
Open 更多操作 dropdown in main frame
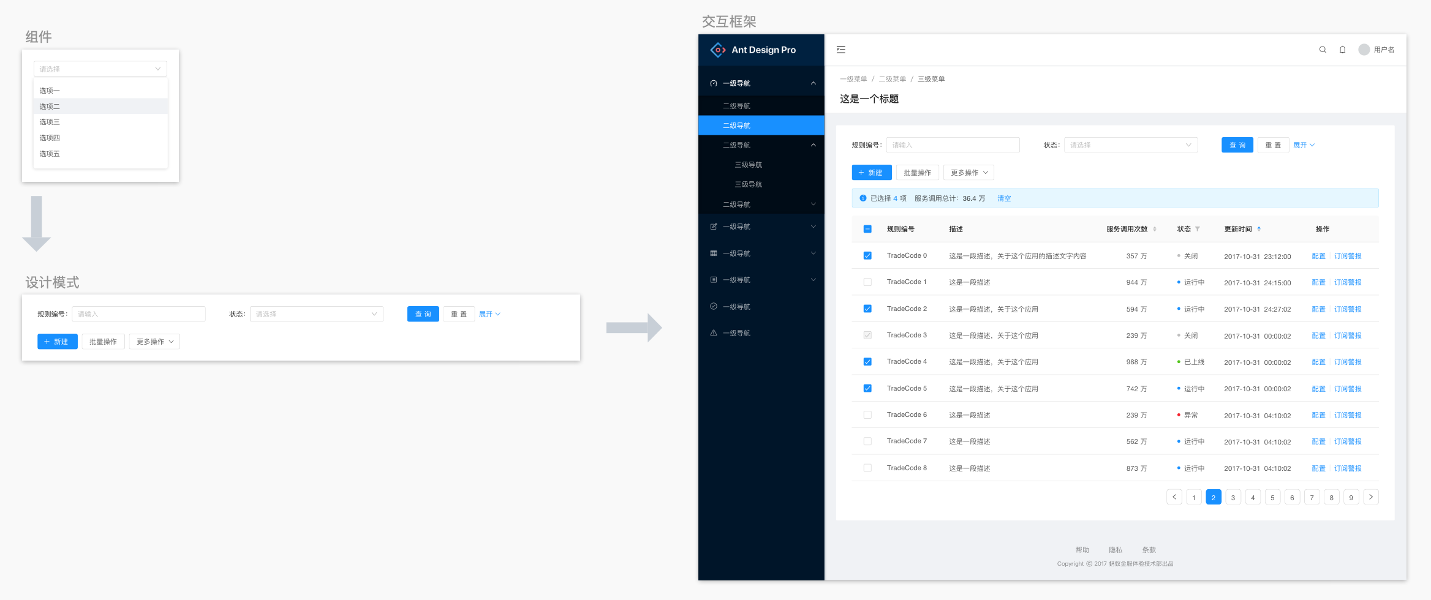click(x=968, y=173)
